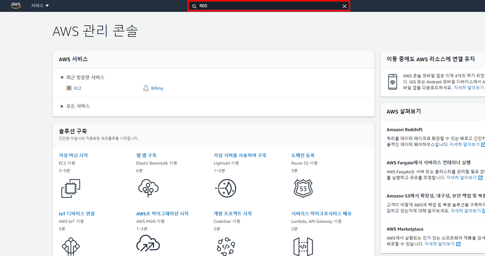Click the Elastic Beanstalk tree cloud icon
This screenshot has width=485, height=256.
click(x=148, y=188)
